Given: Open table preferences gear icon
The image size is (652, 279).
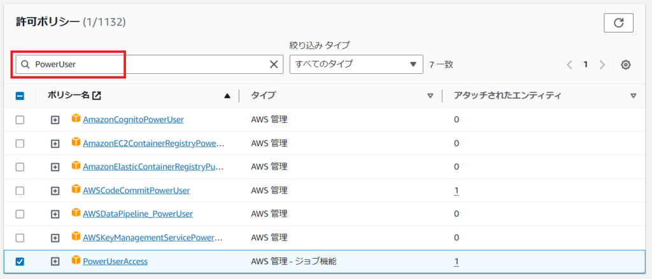Looking at the screenshot, I should (x=625, y=64).
